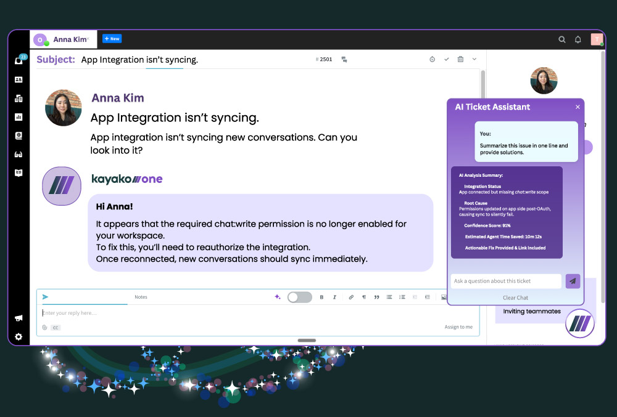The width and height of the screenshot is (617, 417).
Task: Send question with the paper plane button
Action: pos(573,281)
